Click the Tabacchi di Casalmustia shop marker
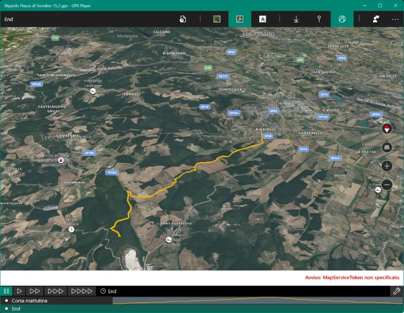 coord(61,160)
